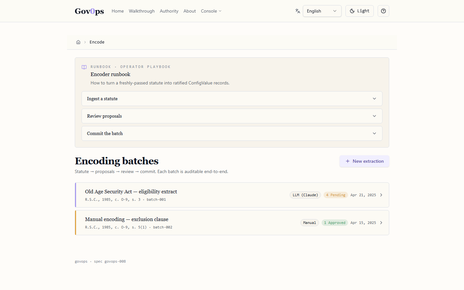The width and height of the screenshot is (464, 290).
Task: Open the English language dropdown
Action: 322,11
